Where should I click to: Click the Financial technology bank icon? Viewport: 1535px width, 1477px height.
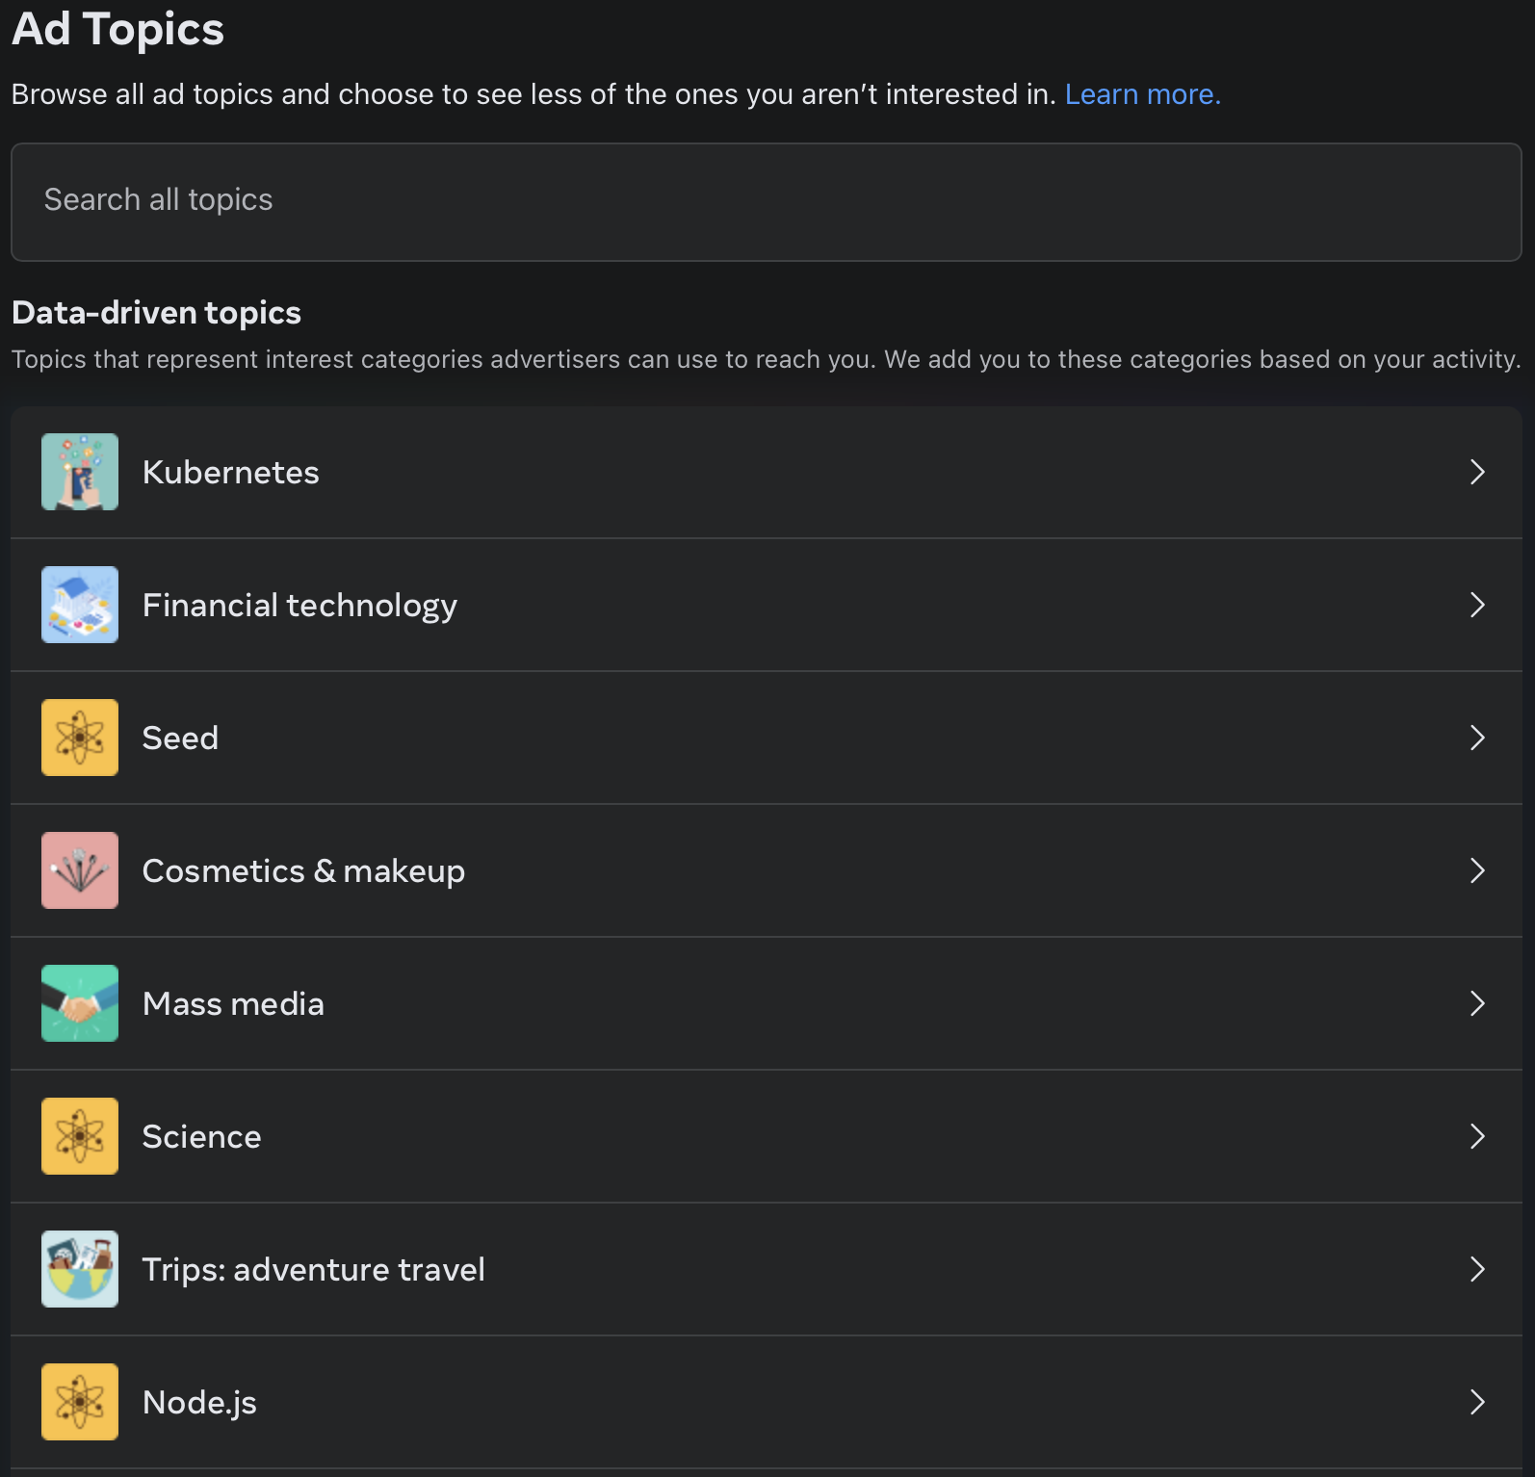pyautogui.click(x=80, y=605)
